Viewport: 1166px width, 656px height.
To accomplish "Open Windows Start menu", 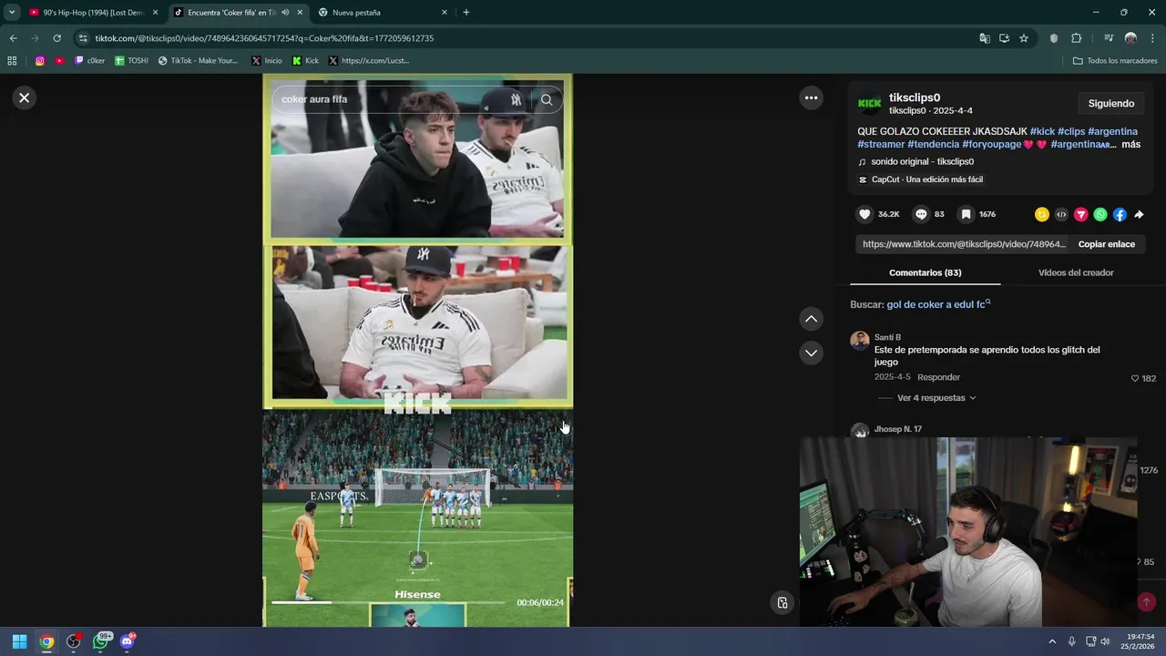I will (x=19, y=641).
